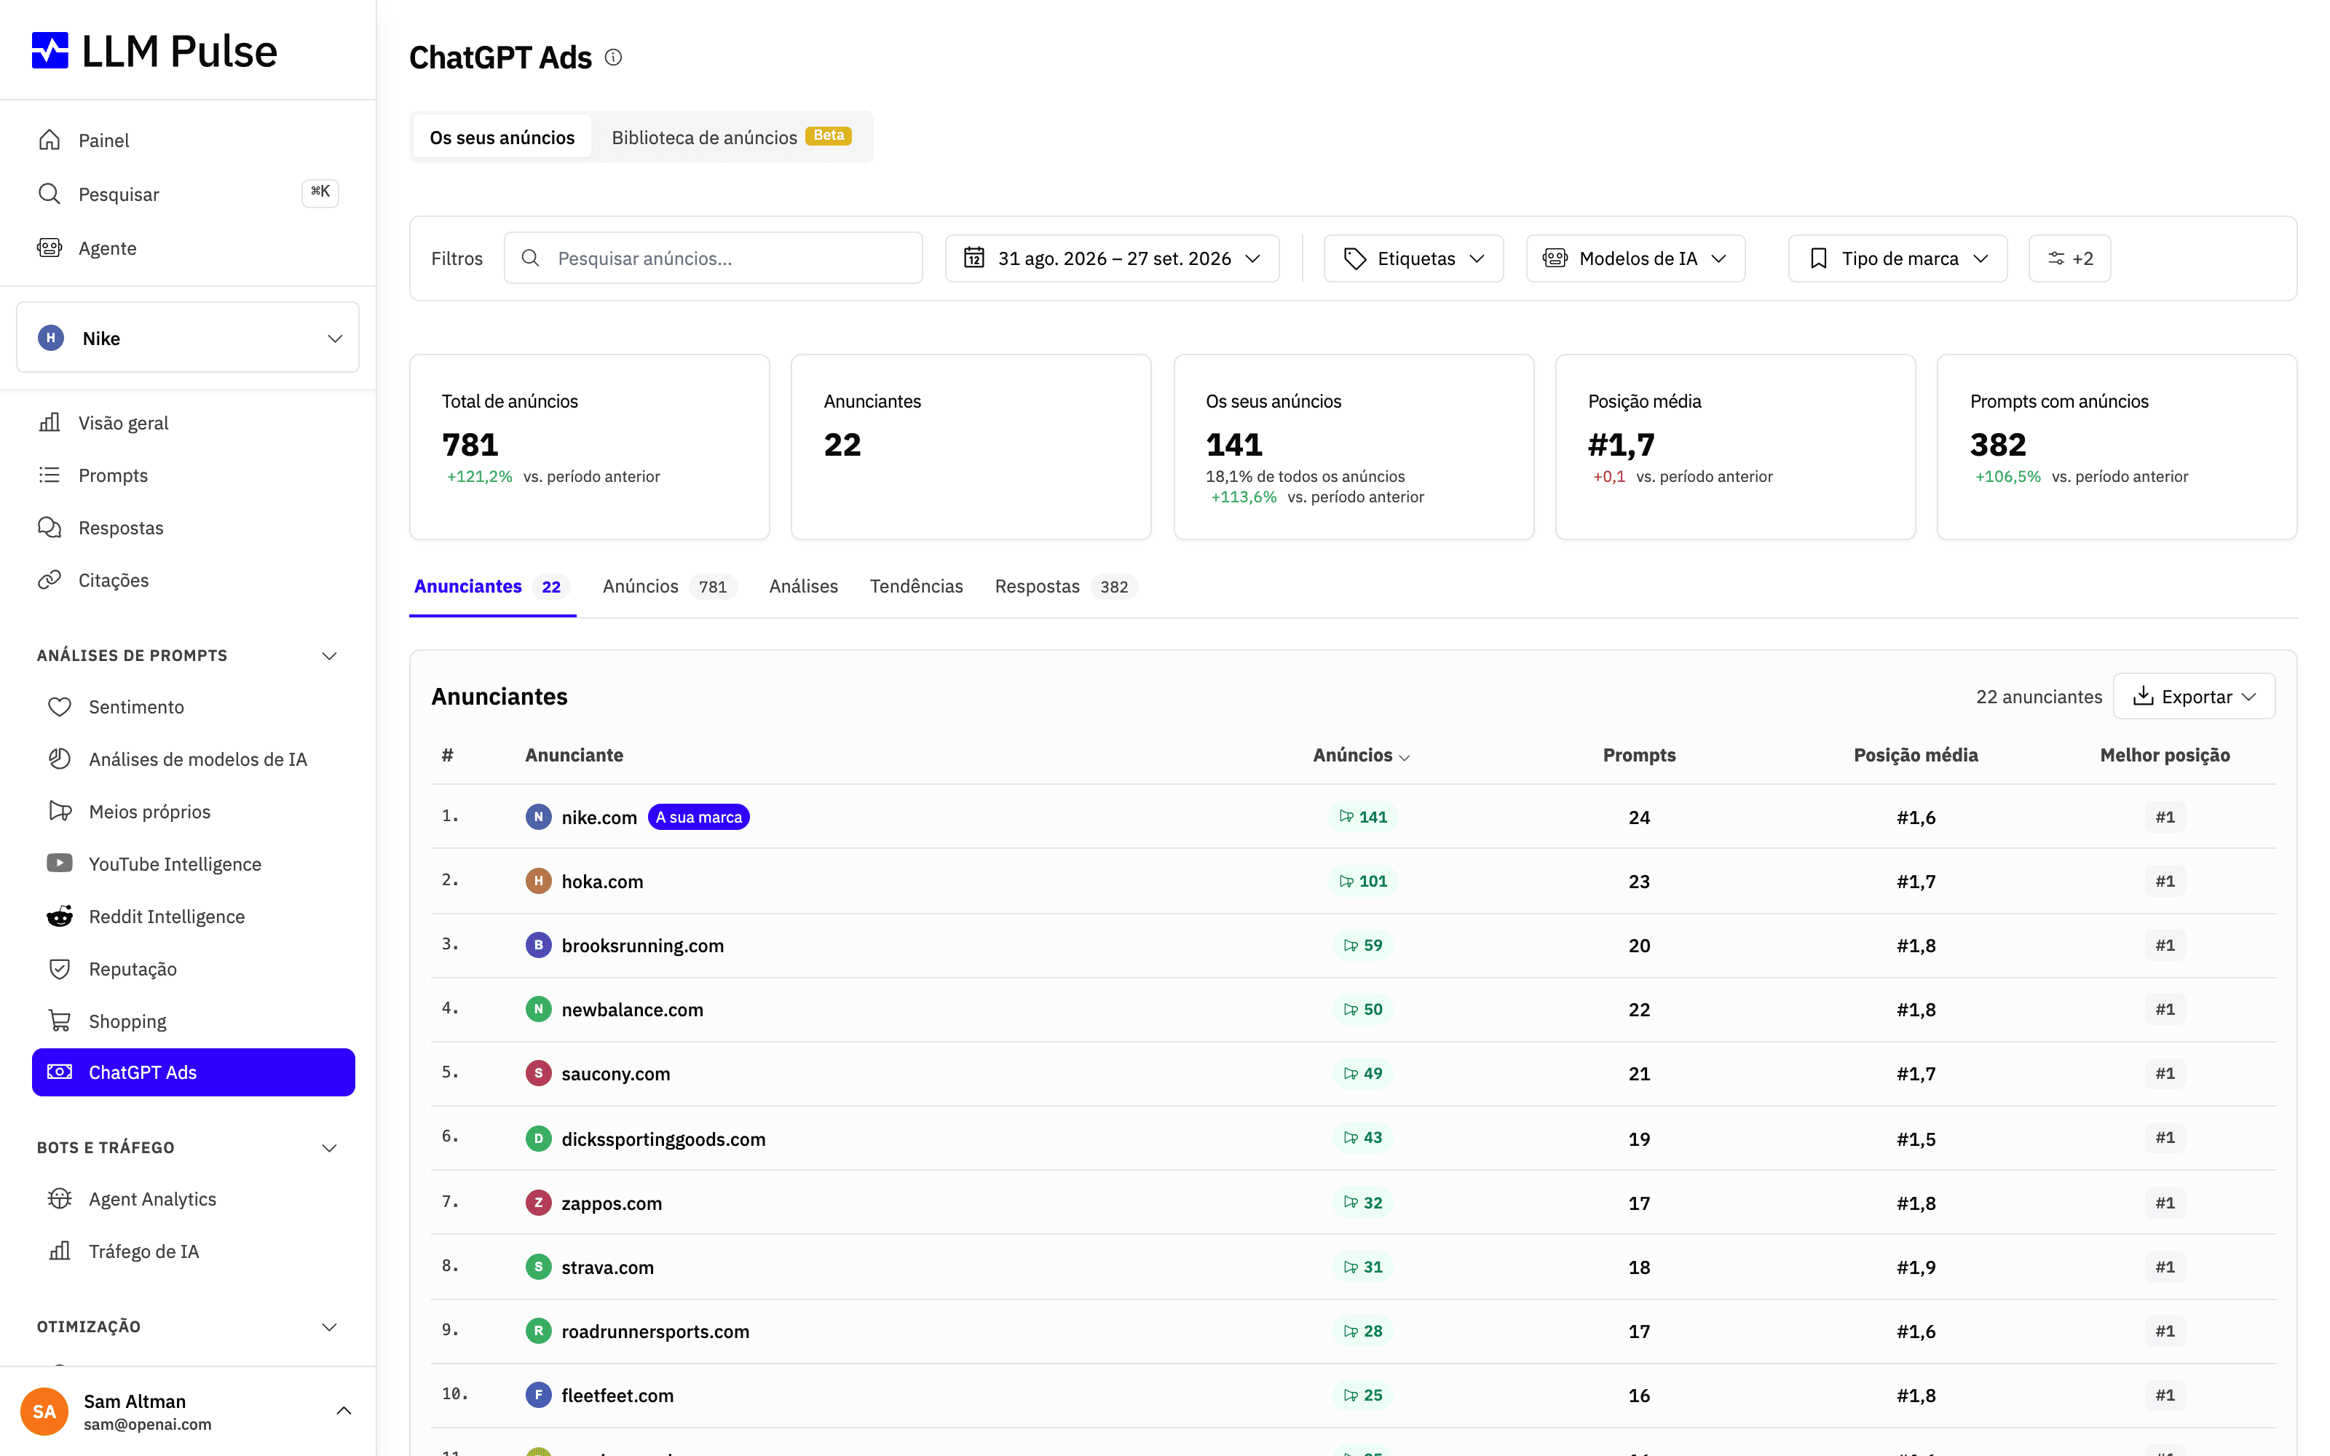The width and height of the screenshot is (2330, 1456).
Task: Click the Pesquisar anúncios search field
Action: click(x=713, y=258)
